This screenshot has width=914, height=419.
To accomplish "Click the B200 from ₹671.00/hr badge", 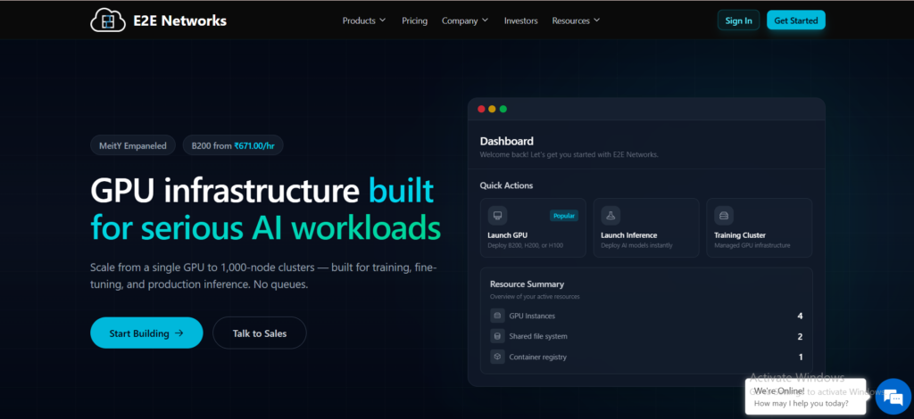I will tap(233, 145).
